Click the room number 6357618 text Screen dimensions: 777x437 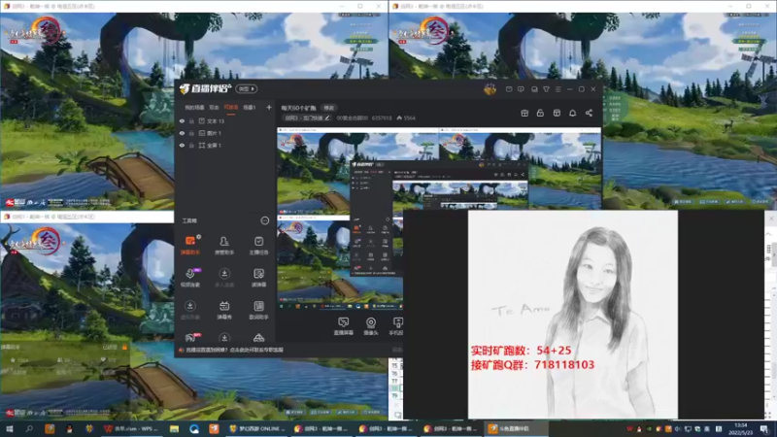pos(382,118)
